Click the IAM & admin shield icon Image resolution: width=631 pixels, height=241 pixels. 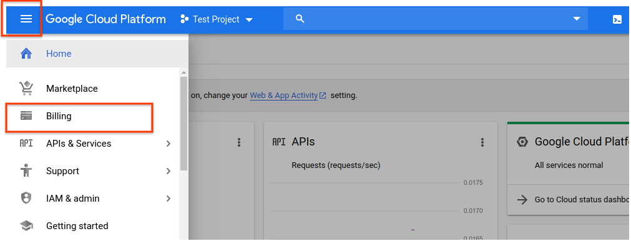click(26, 199)
